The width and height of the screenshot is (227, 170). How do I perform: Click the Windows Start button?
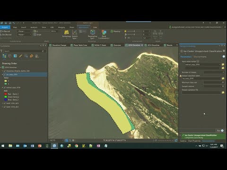pos(3,146)
